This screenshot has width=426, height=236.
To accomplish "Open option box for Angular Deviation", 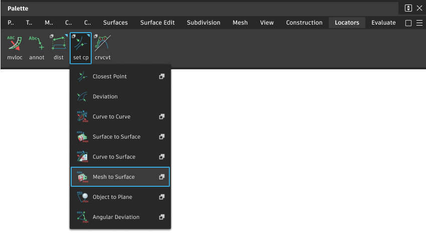I will point(162,217).
